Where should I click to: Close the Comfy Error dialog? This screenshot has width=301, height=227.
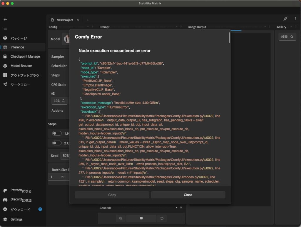coord(188,195)
